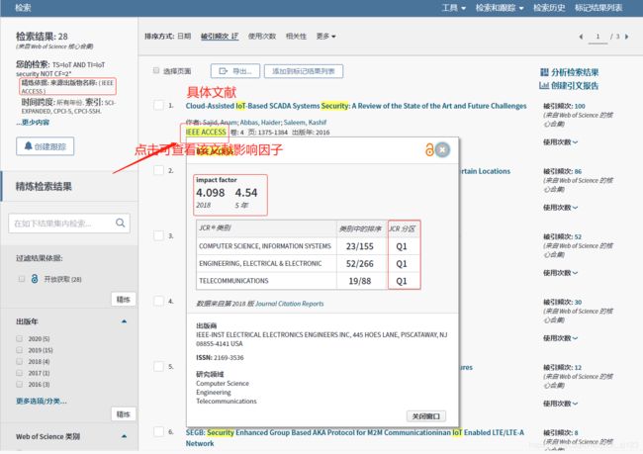643x454 pixels.
Task: Click the page number input field
Action: coord(597,37)
